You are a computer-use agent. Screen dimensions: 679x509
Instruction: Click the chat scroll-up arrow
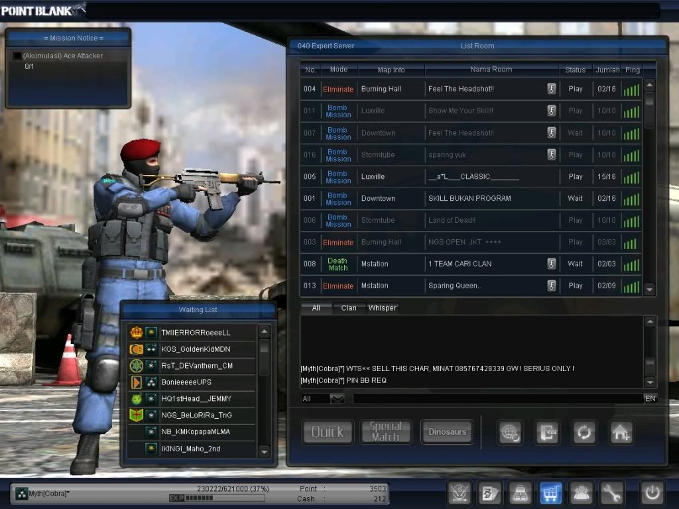pos(650,321)
